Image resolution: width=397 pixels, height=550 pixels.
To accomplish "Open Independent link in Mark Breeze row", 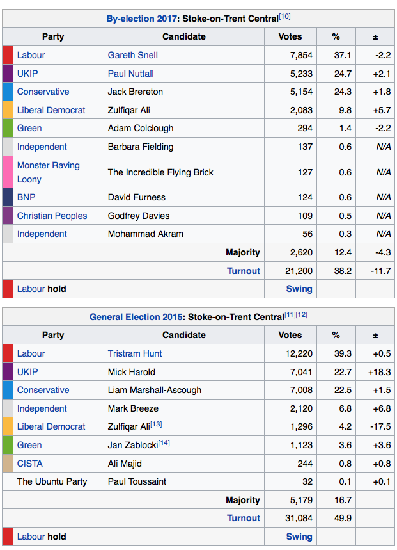I will 42,408.
